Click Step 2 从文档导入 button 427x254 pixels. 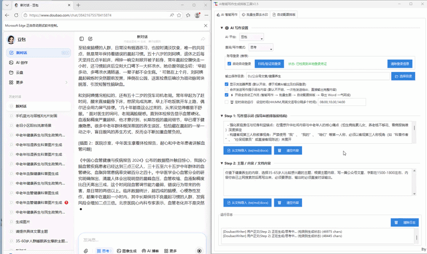248,203
